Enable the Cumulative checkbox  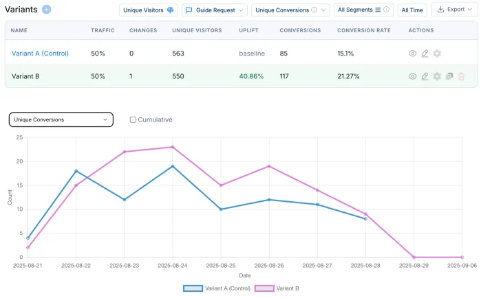(x=133, y=119)
